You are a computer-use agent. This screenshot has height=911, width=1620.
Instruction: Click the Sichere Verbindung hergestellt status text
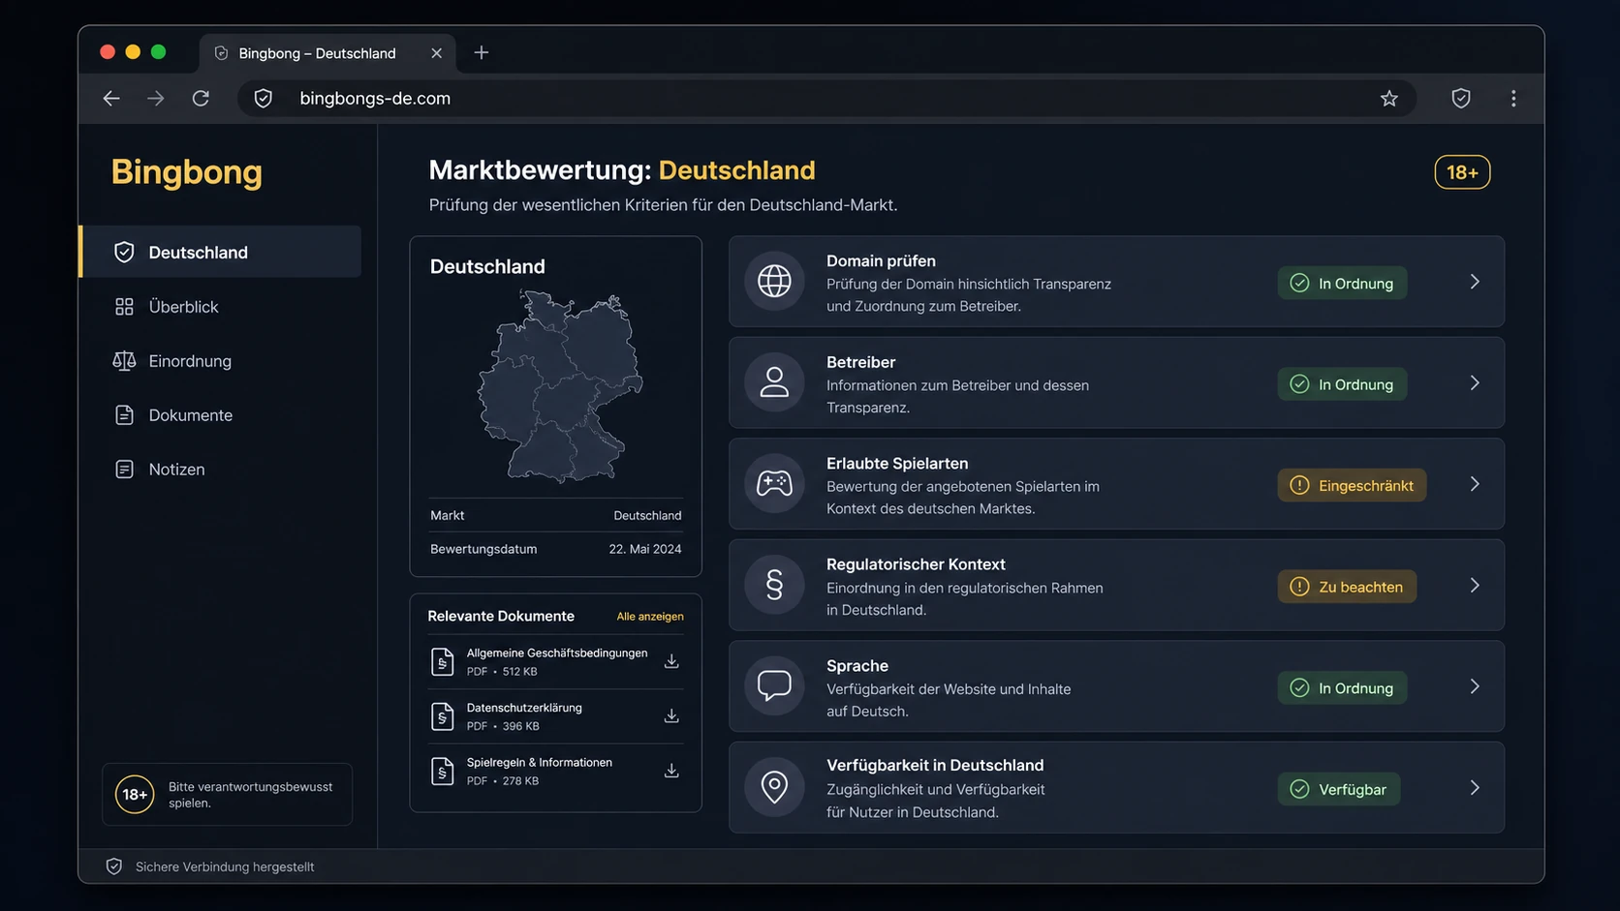click(x=225, y=866)
